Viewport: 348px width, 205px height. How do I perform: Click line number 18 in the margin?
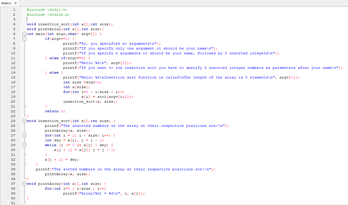[13, 92]
